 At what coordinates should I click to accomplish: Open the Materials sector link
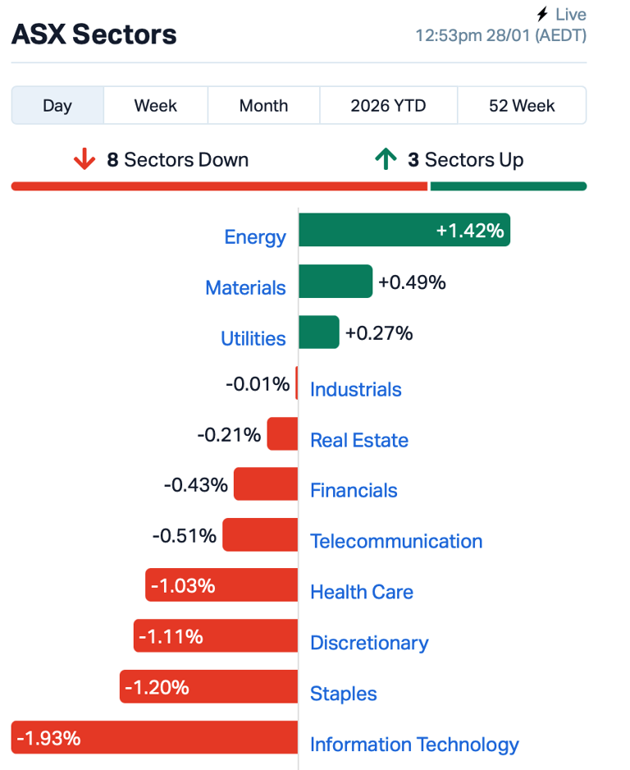tap(245, 287)
